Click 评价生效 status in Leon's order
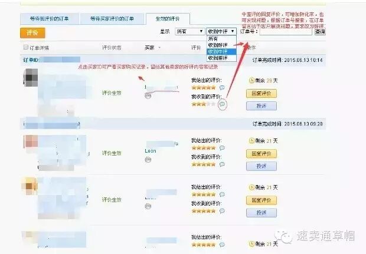Screen dimensions: 366x254 (112, 153)
